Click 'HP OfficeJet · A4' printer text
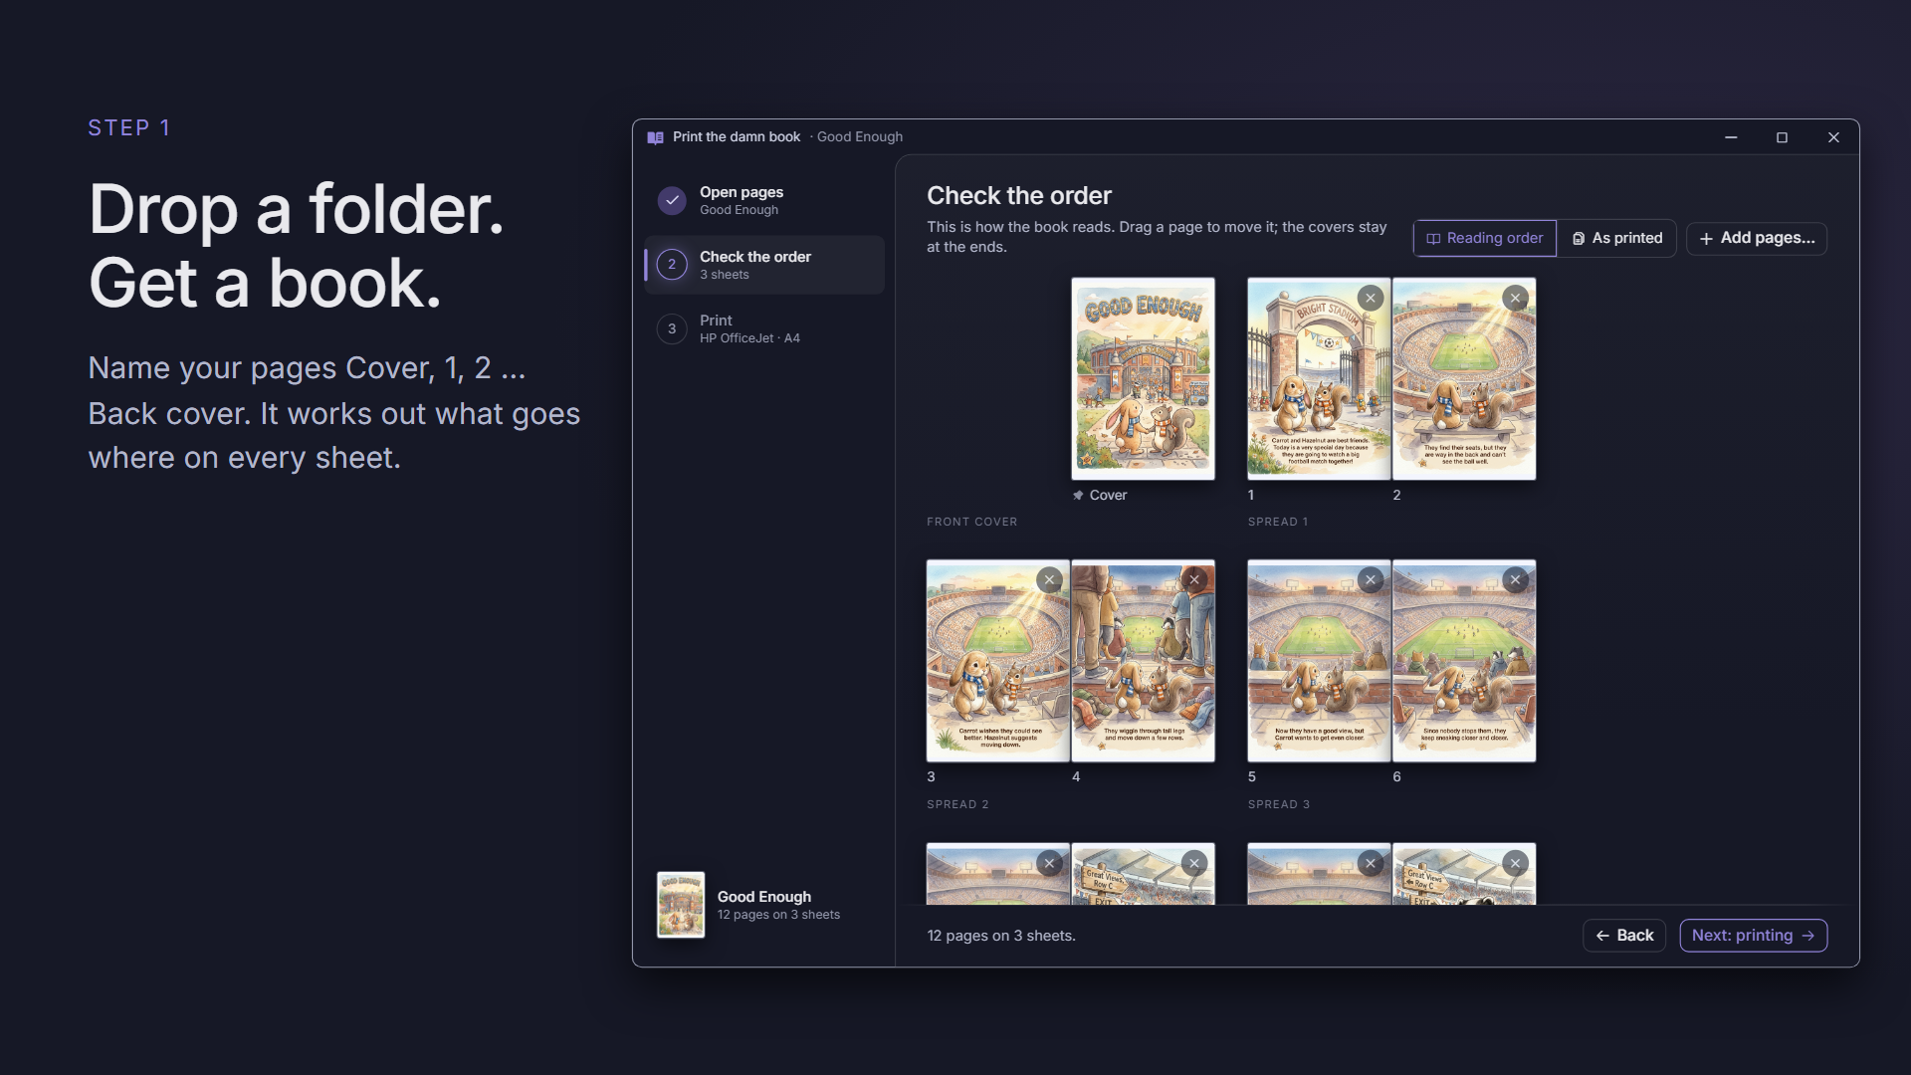 point(749,338)
